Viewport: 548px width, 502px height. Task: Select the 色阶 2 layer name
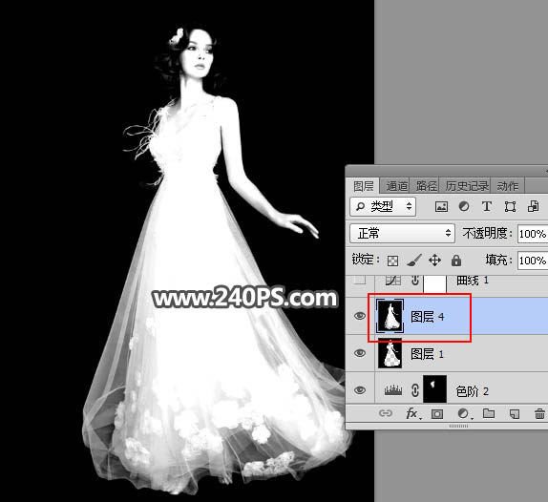tap(473, 391)
